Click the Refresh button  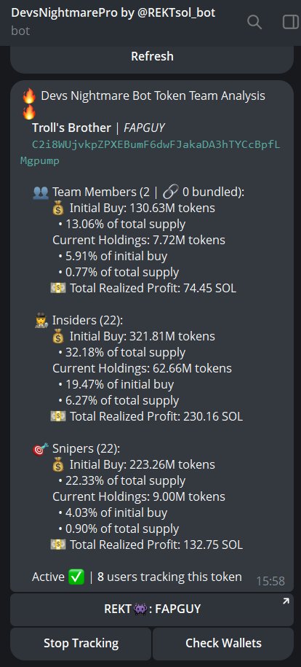point(152,57)
